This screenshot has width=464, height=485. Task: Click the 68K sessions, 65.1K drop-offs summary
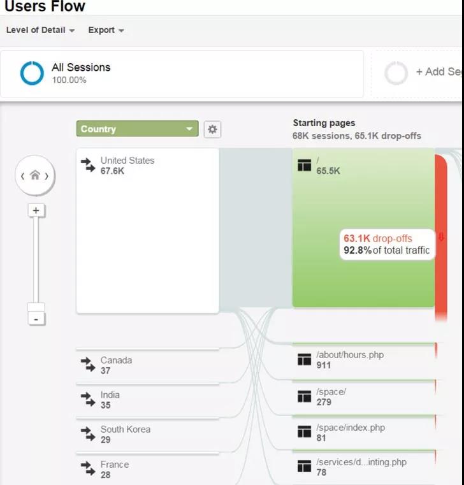[357, 136]
